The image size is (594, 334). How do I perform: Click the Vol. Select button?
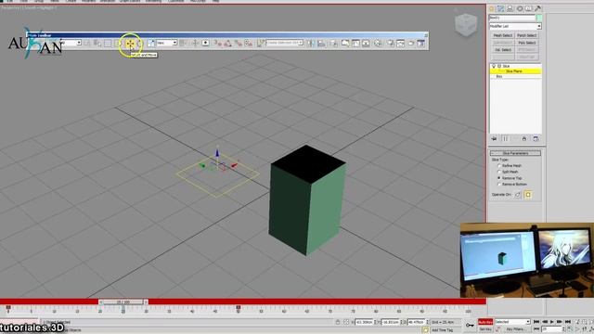[503, 50]
